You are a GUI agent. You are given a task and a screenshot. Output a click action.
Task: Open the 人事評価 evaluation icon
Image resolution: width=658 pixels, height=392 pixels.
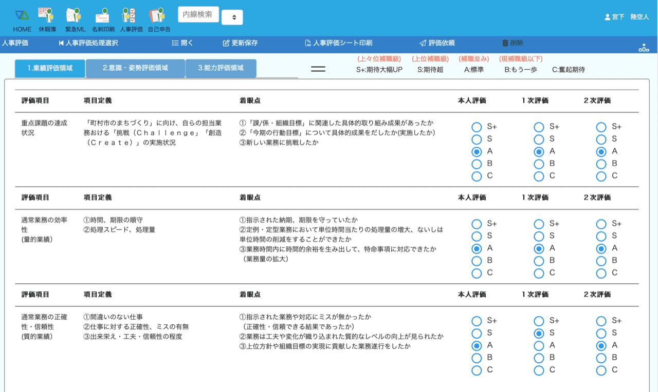click(x=131, y=20)
